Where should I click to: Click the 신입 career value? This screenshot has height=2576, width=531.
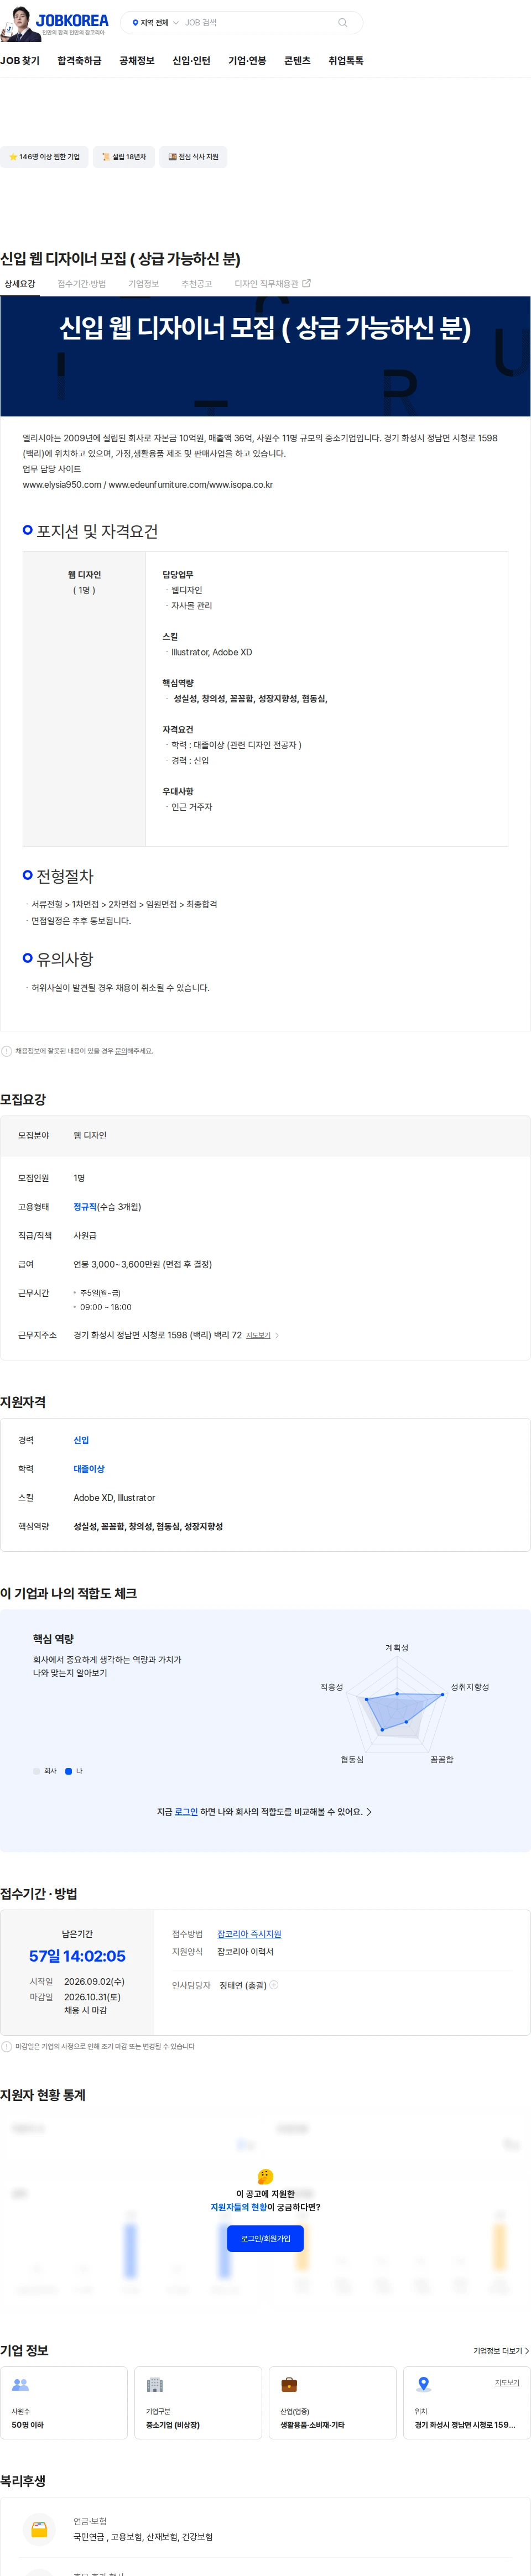pos(81,1440)
